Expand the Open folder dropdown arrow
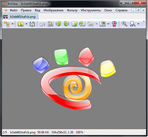The width and height of the screenshot is (148, 137). [27, 24]
